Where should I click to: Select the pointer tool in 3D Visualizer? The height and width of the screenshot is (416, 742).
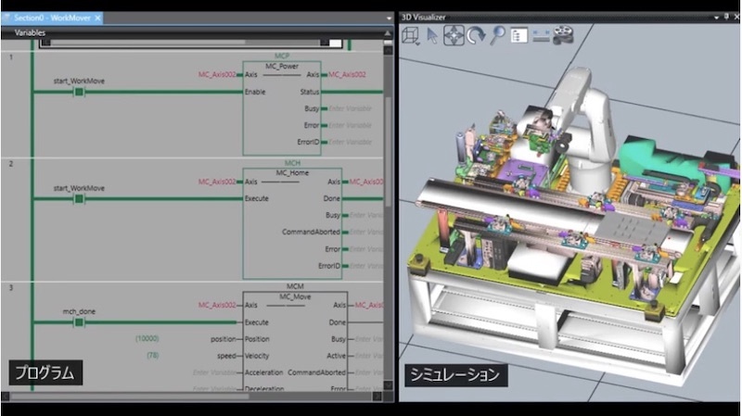[431, 35]
